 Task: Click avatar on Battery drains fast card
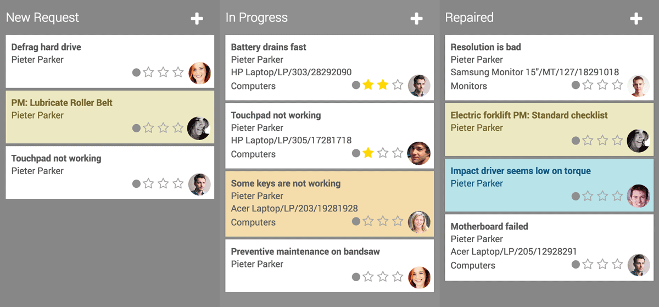[419, 86]
